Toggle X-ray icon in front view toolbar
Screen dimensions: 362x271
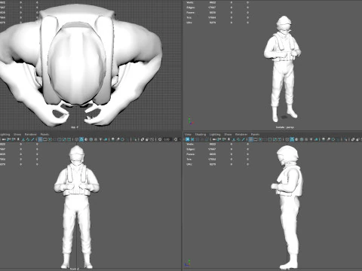pos(142,139)
